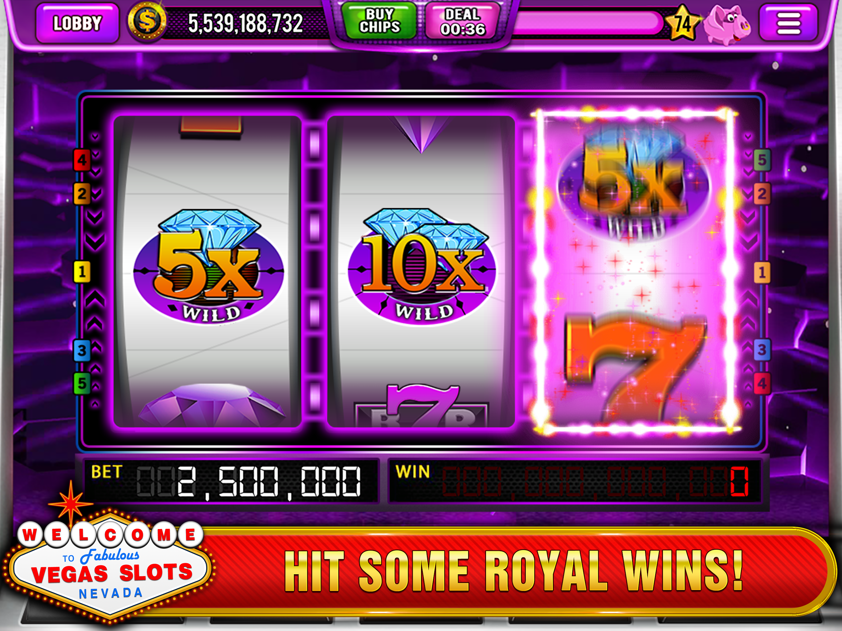Screen dimensions: 842x631
Task: Select the orange payline 2 marker on right
Action: click(x=762, y=194)
